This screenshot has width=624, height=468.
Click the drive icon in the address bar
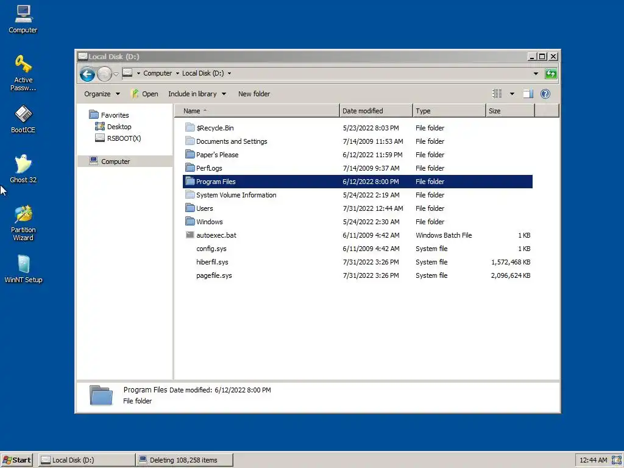[127, 73]
